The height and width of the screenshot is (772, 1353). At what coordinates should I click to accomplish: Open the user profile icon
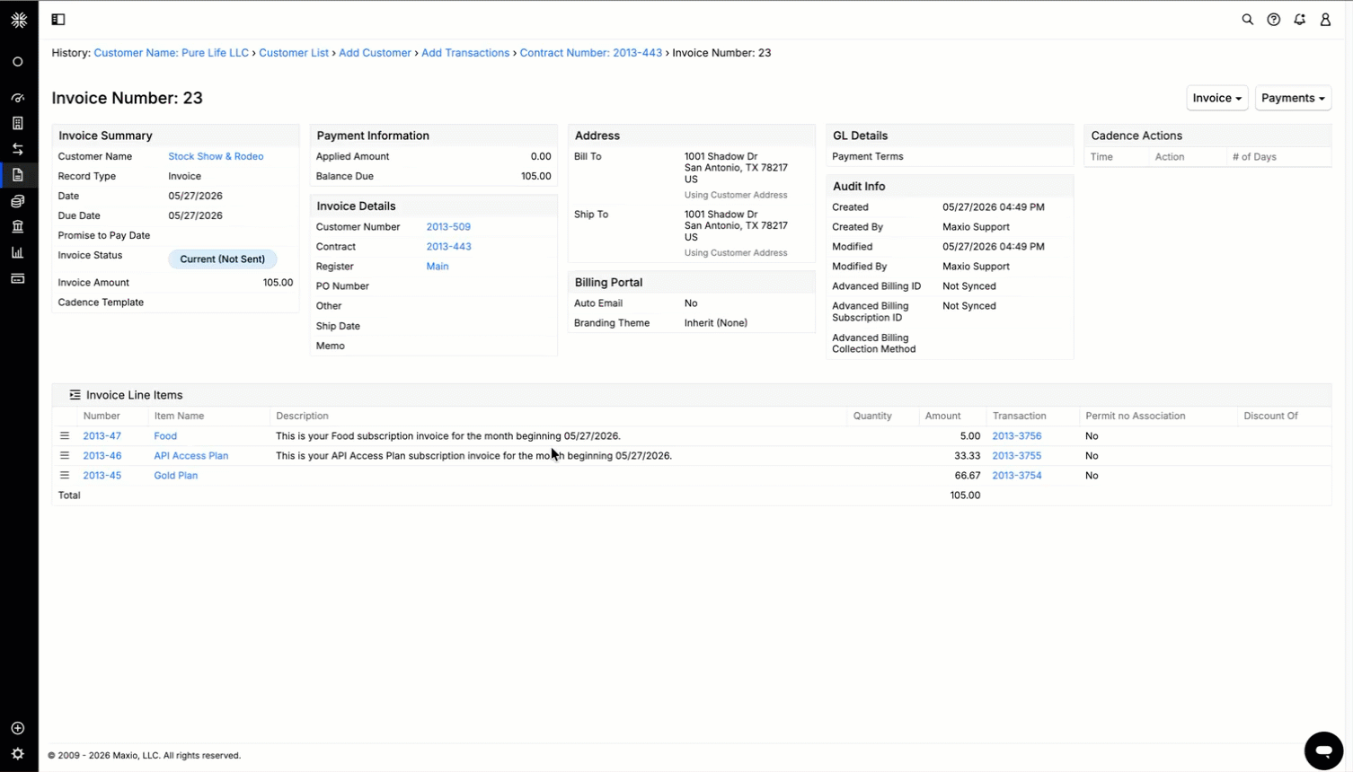click(1325, 20)
